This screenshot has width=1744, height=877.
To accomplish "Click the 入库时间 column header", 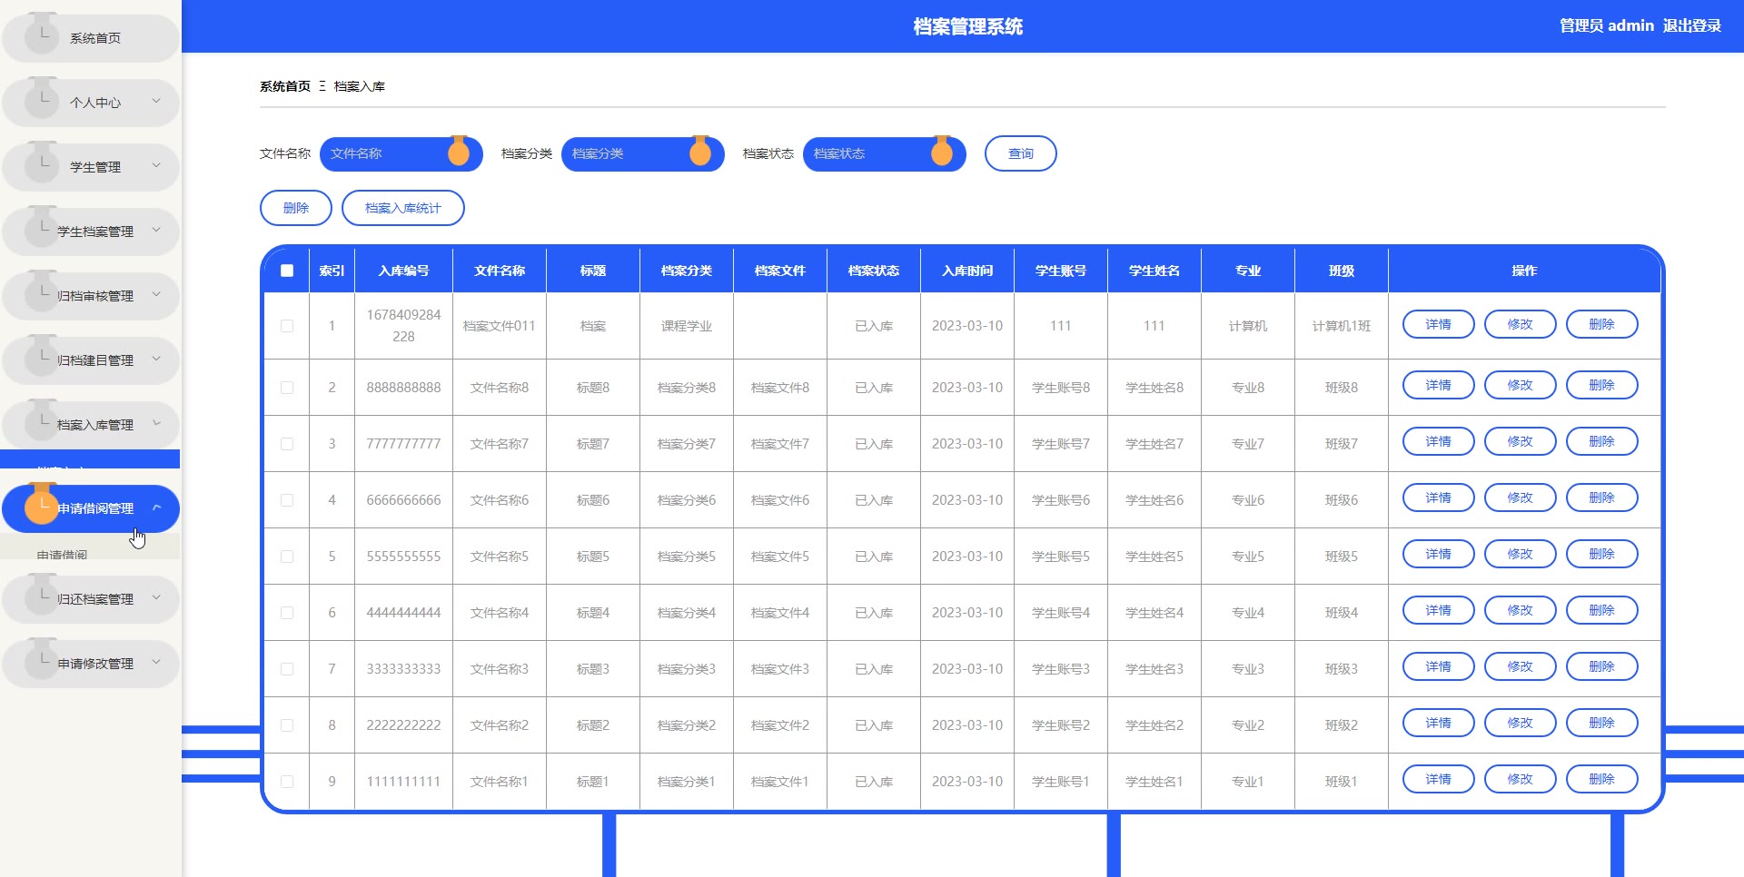I will [x=967, y=271].
